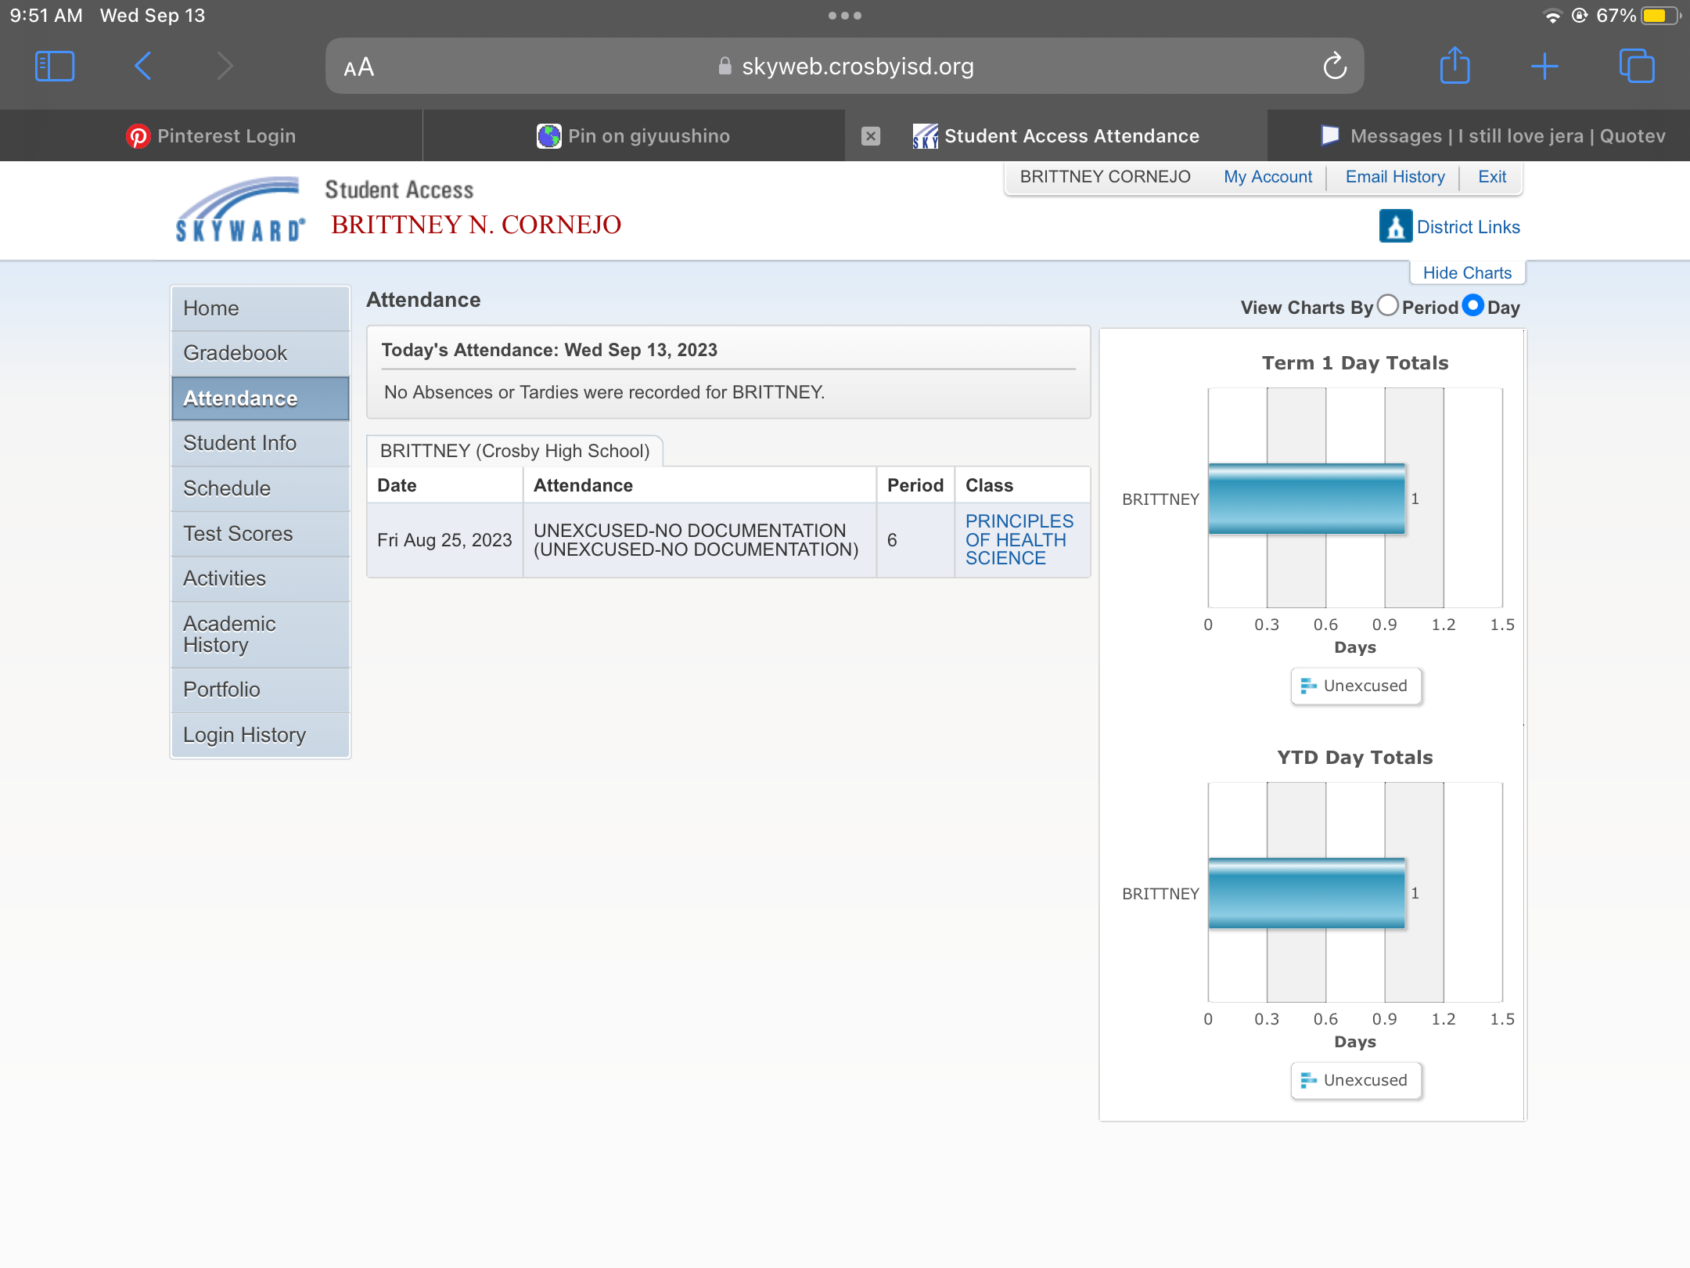1690x1268 pixels.
Task: Tap the skyweb.crosbyisd.org address field
Action: click(857, 67)
